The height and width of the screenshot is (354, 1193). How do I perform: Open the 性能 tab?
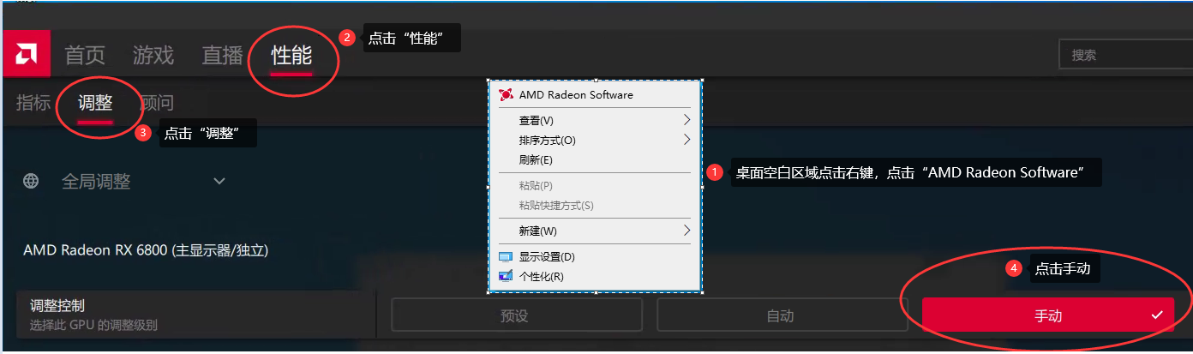click(x=291, y=56)
